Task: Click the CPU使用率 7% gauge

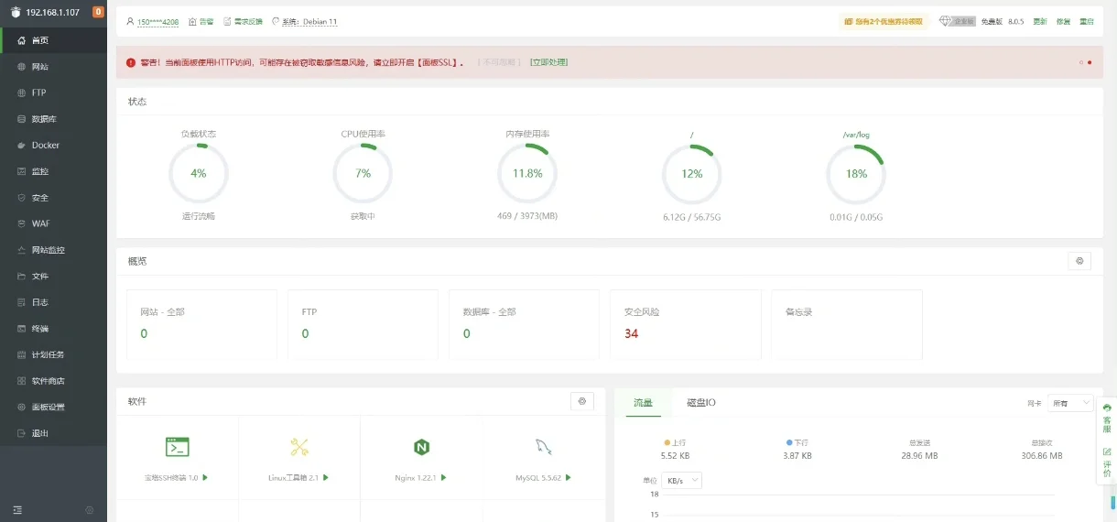Action: 363,173
